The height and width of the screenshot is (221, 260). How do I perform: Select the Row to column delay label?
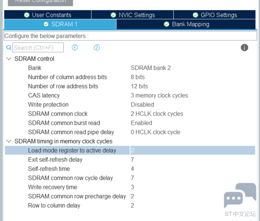coord(54,205)
